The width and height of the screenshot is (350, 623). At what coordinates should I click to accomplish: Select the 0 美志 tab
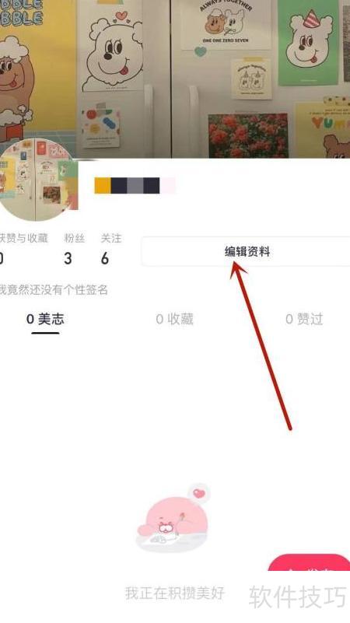coord(45,319)
